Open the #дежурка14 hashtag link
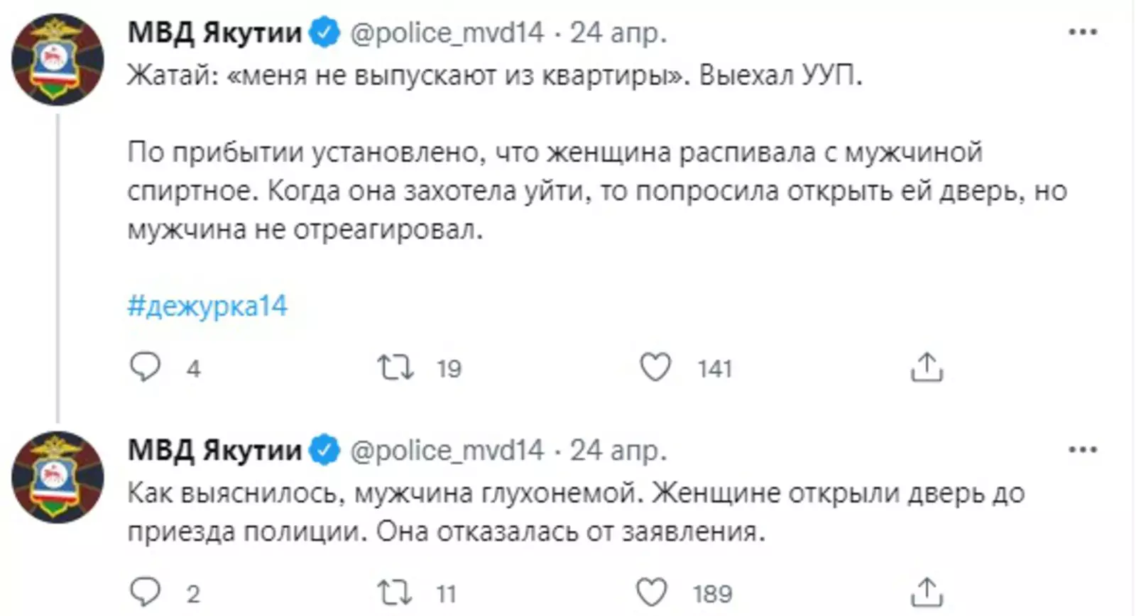1136x616 pixels. click(x=207, y=306)
